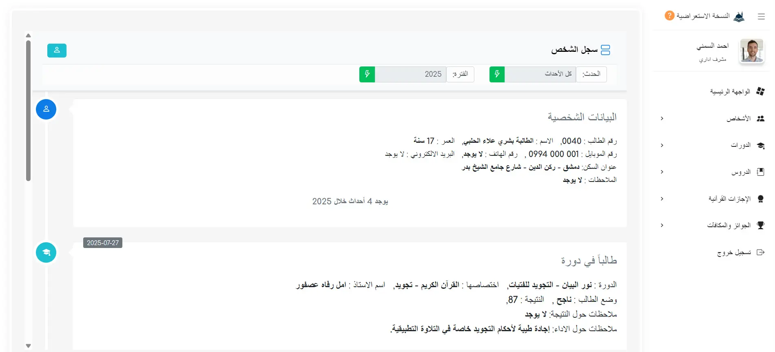Click the app logo book icon
The width and height of the screenshot is (775, 352).
point(739,17)
